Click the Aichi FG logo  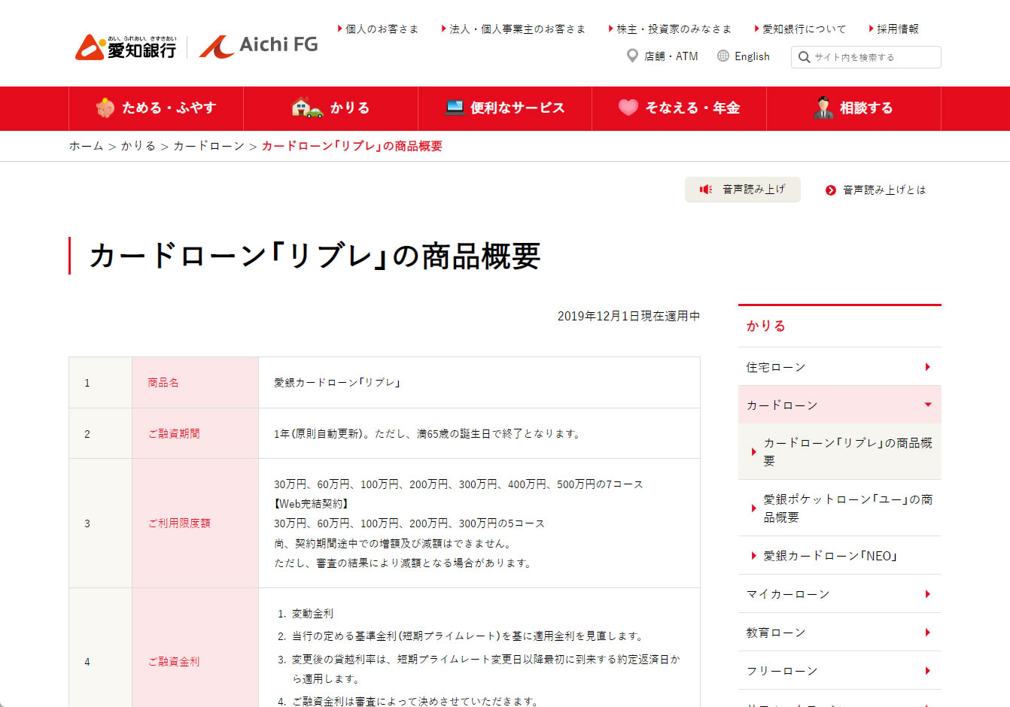(x=258, y=46)
